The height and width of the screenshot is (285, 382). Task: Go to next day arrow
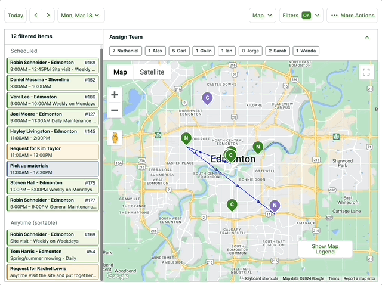point(48,16)
